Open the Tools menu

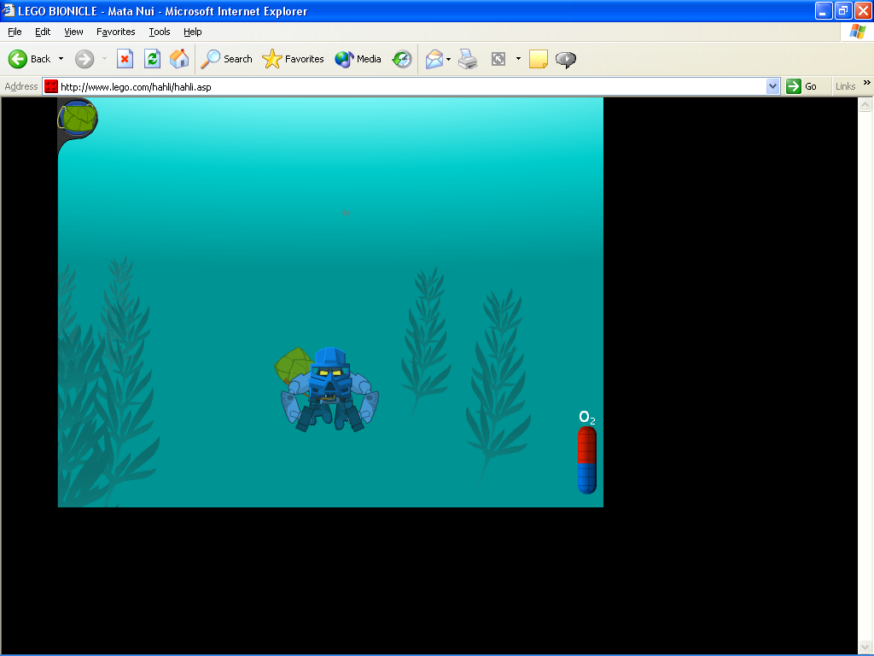(160, 32)
